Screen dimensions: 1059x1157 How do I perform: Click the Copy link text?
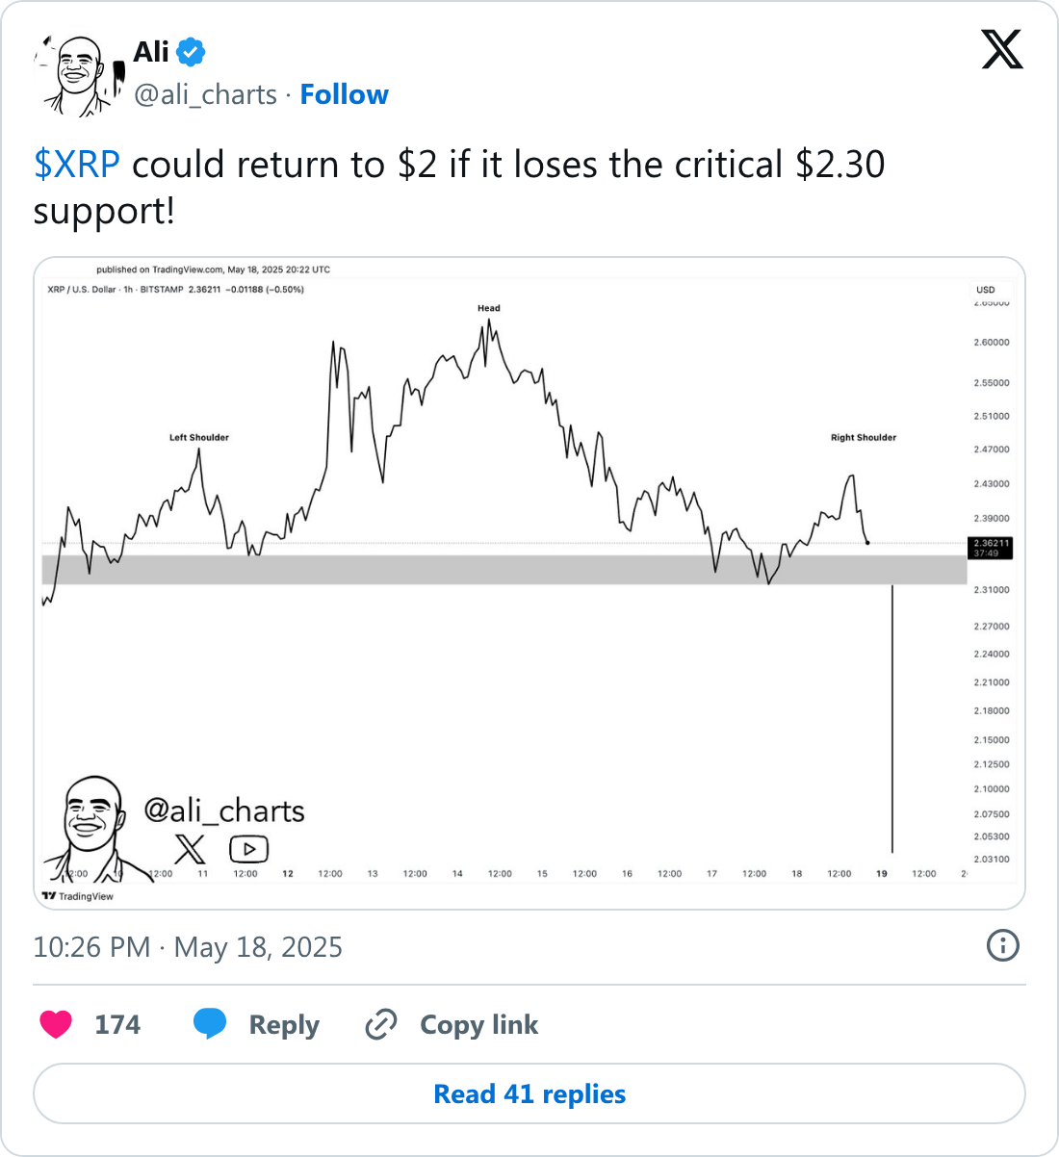tap(479, 1025)
